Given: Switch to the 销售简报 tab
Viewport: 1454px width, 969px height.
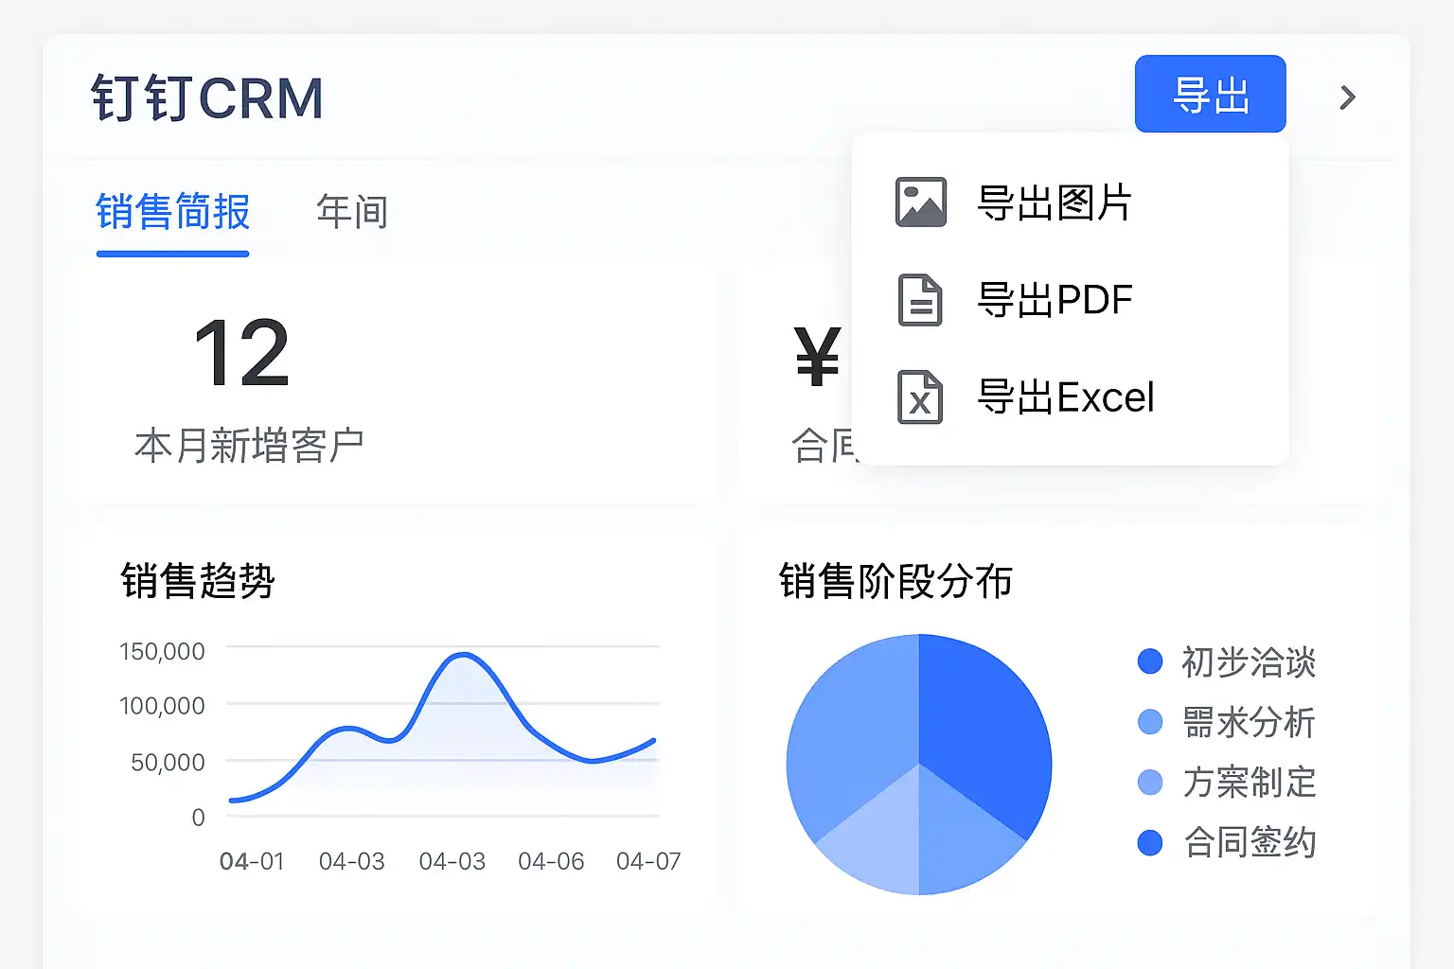Looking at the screenshot, I should (x=172, y=212).
